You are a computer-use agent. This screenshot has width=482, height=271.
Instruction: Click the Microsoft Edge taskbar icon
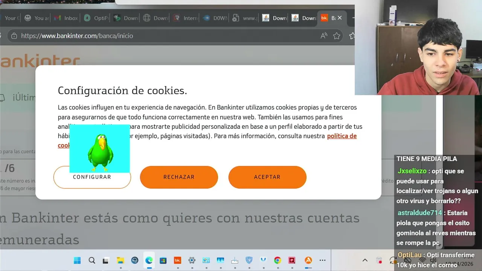[149, 260]
